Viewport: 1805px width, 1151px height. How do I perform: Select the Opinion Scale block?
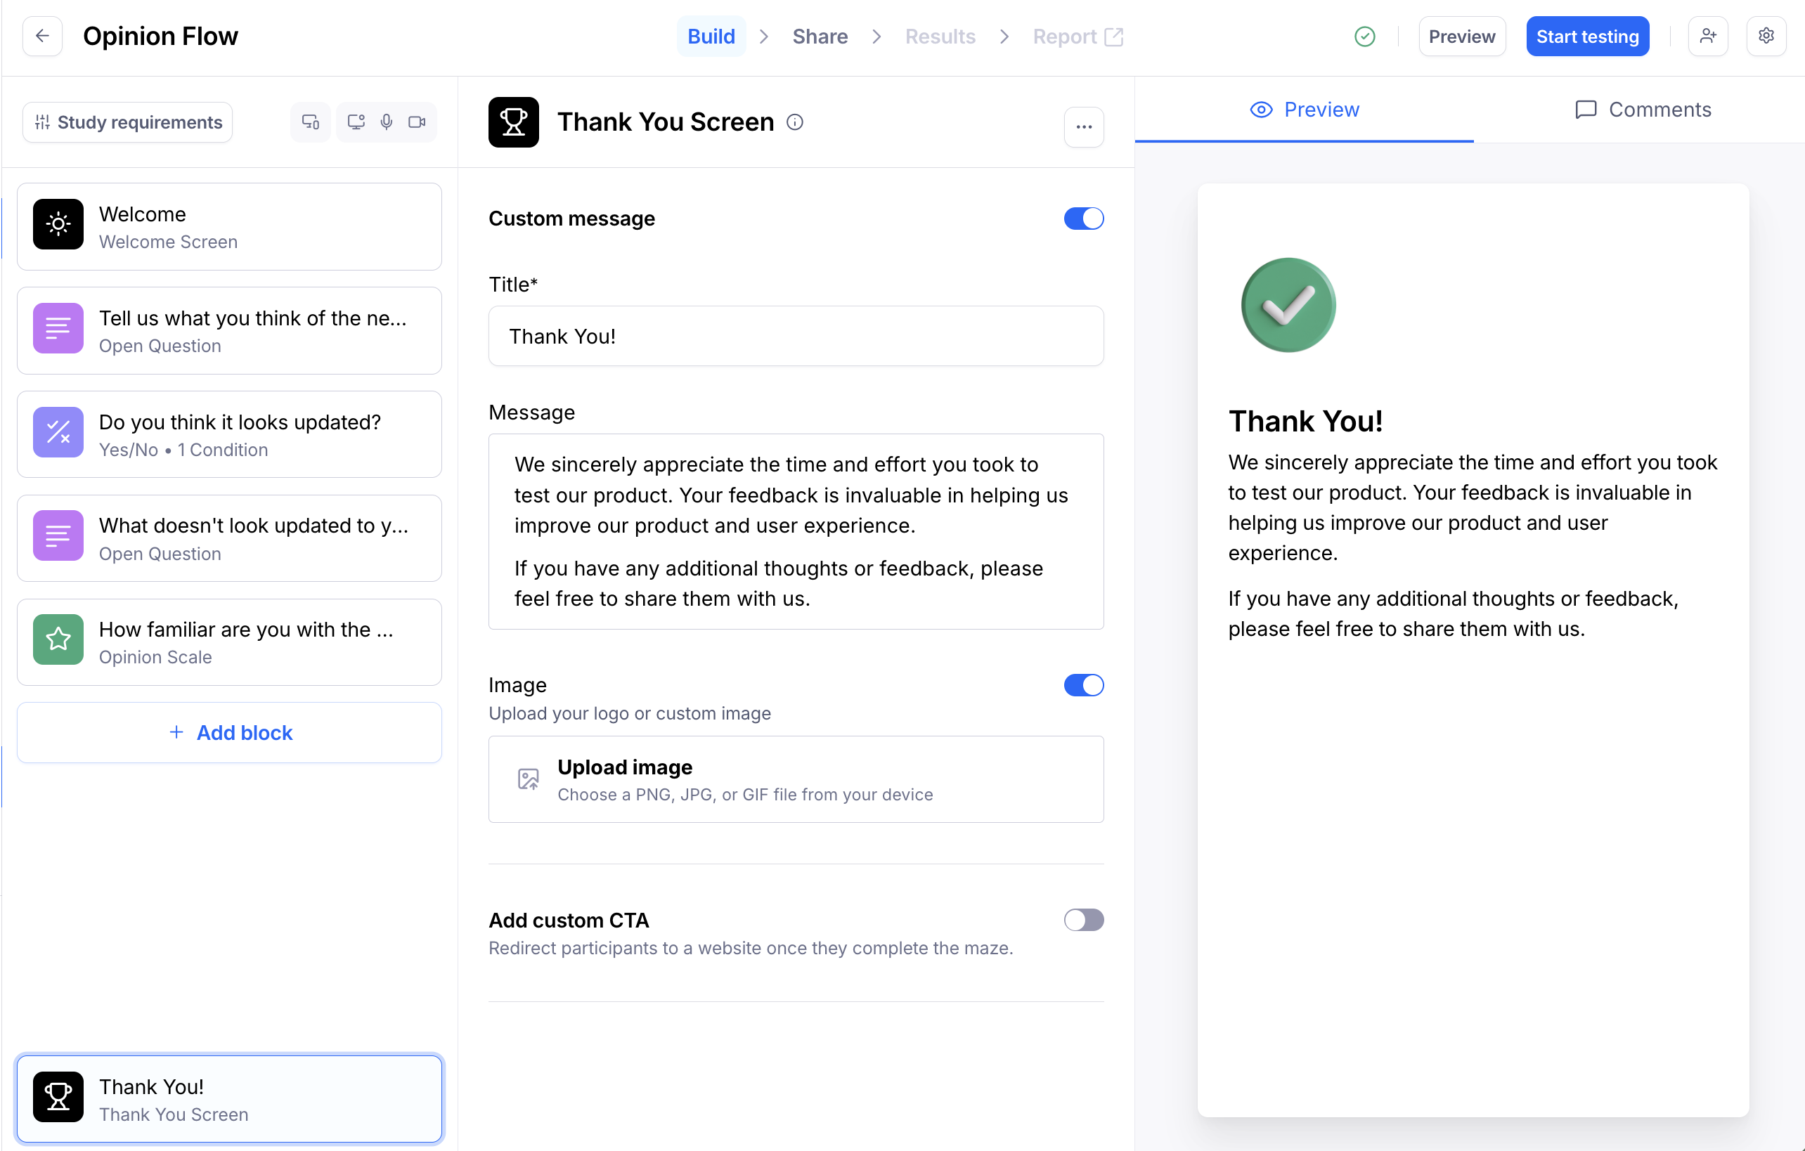click(229, 642)
